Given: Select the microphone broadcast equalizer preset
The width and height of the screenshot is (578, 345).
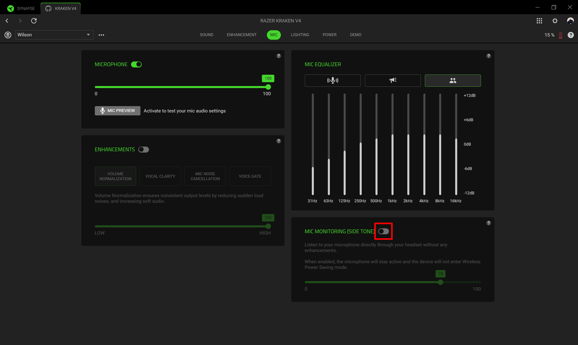Looking at the screenshot, I should 333,80.
